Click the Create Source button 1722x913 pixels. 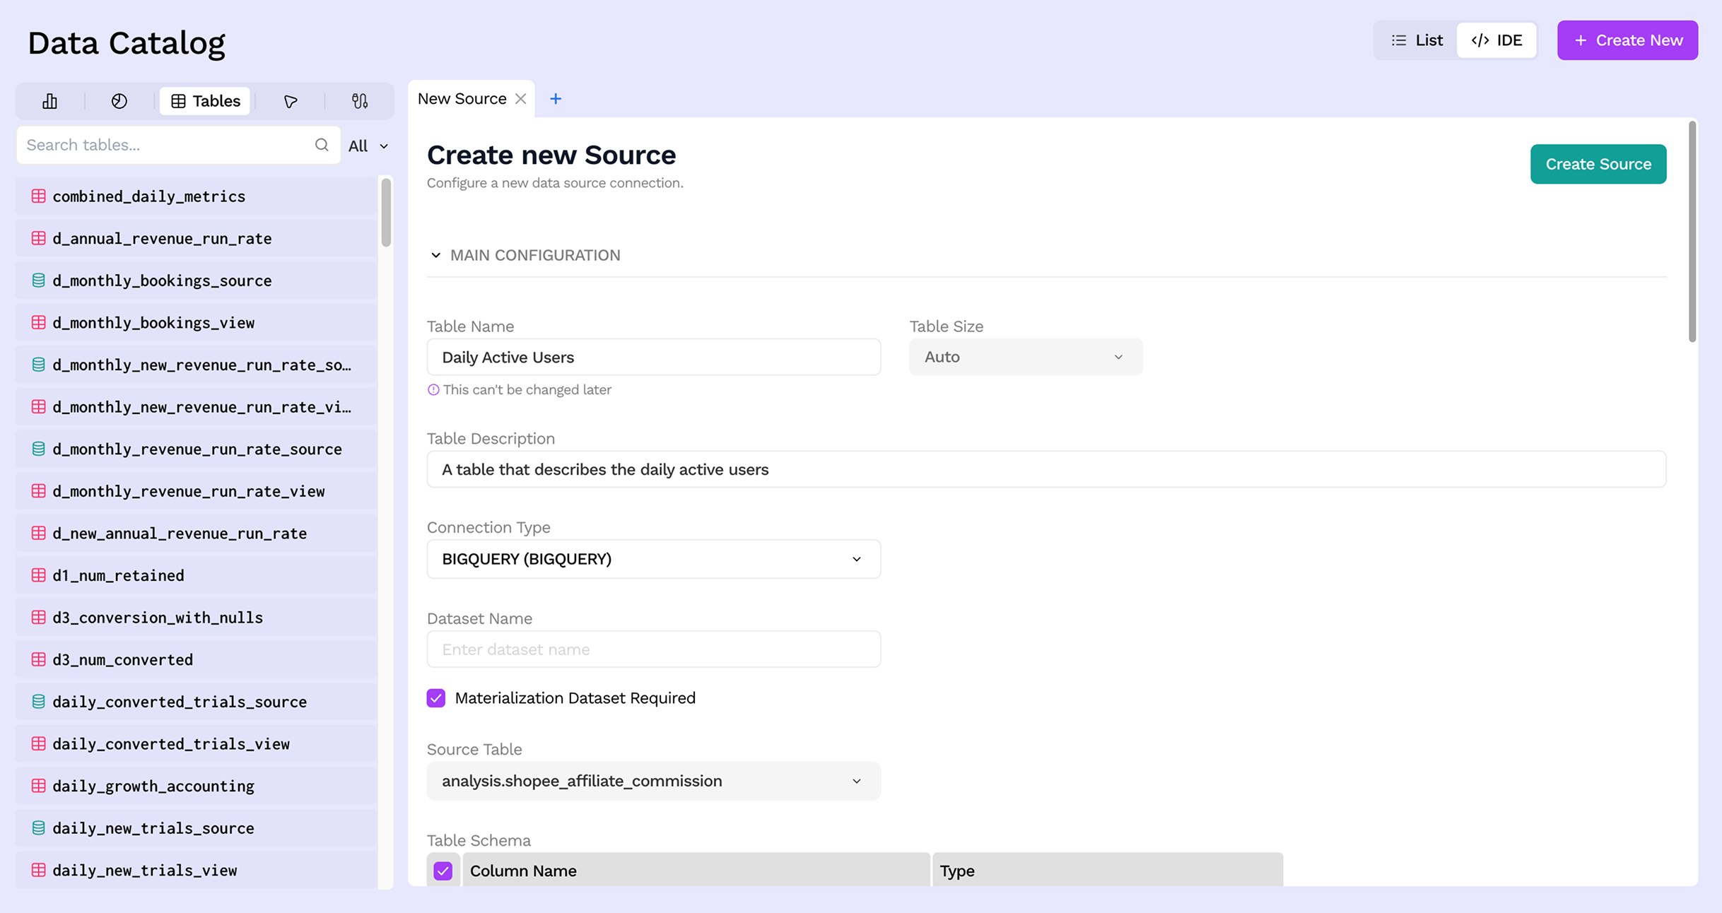(x=1598, y=164)
